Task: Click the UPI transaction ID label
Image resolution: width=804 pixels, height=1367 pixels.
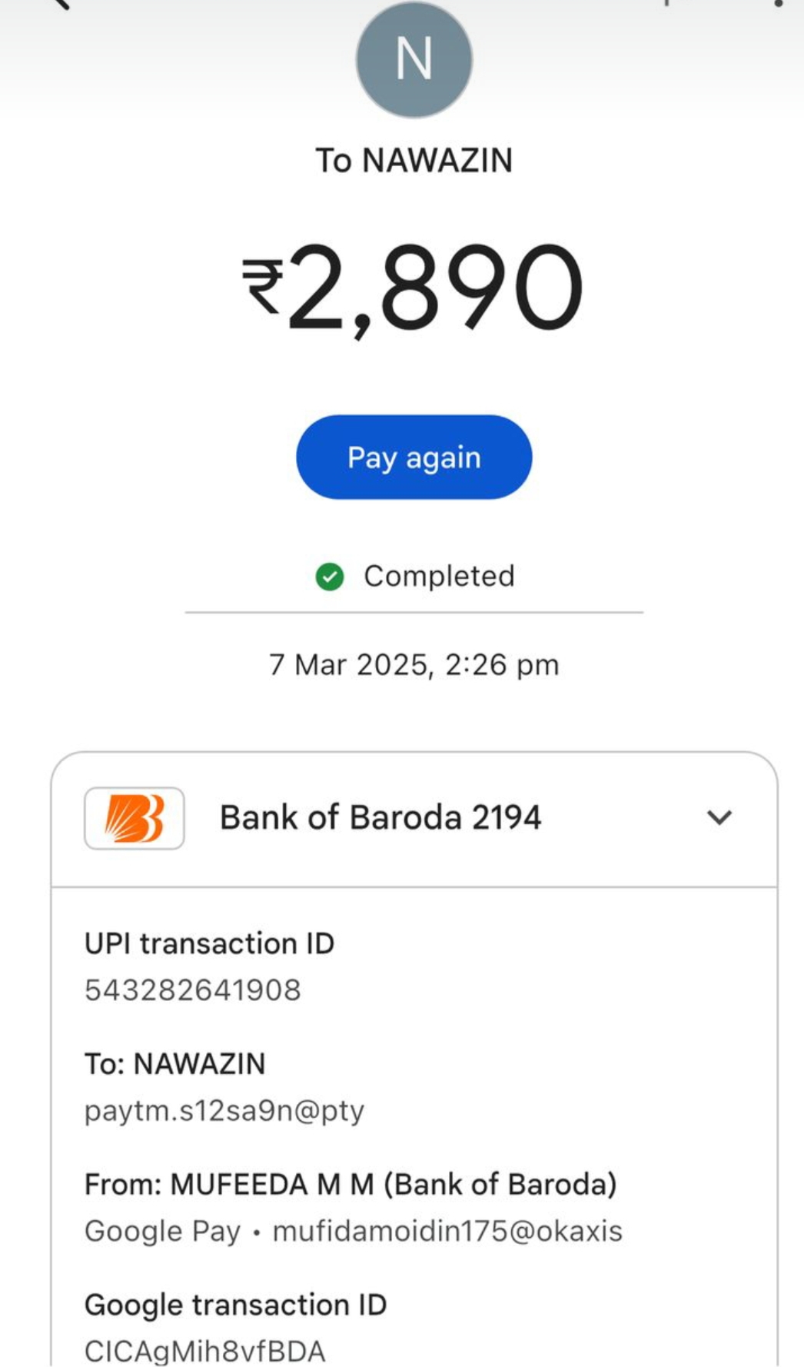Action: (x=209, y=944)
